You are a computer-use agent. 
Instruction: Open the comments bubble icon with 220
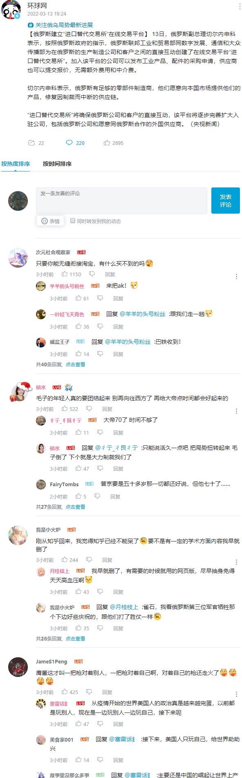69,143
